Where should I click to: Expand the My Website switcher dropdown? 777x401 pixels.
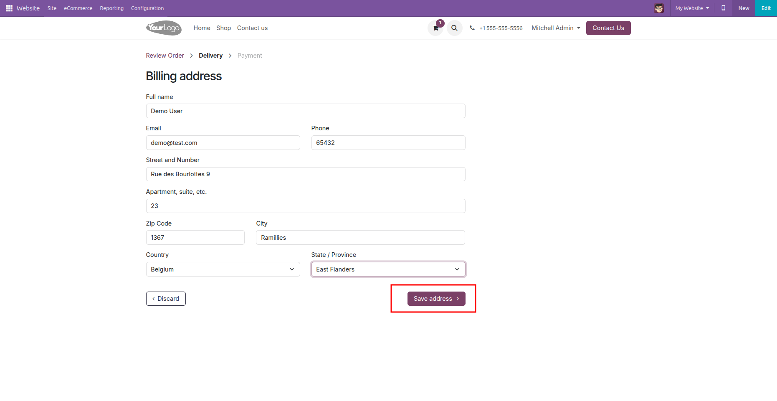tap(692, 8)
